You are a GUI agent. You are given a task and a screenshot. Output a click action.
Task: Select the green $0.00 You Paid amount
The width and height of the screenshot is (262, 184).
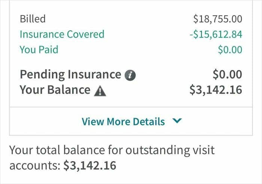tap(230, 50)
